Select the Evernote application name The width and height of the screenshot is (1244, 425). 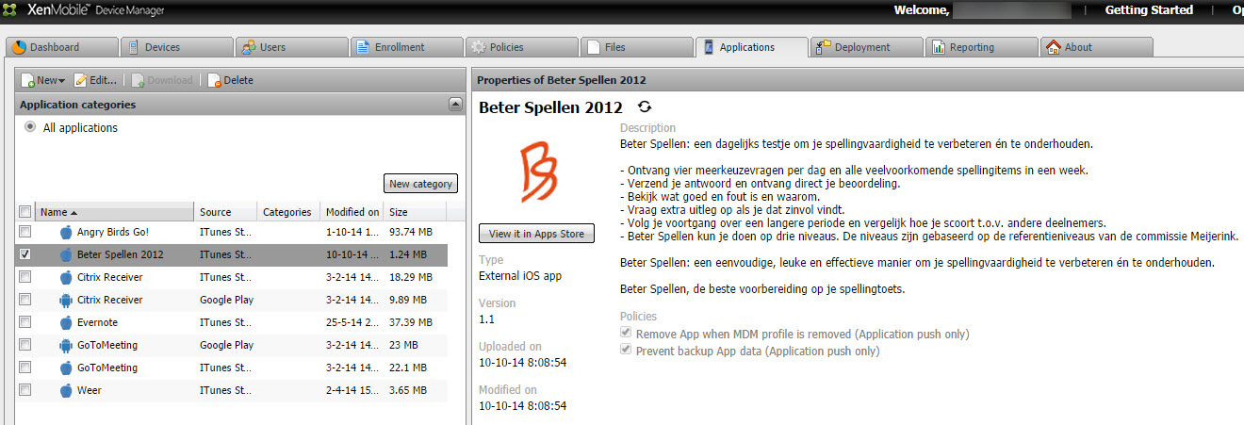coord(97,322)
